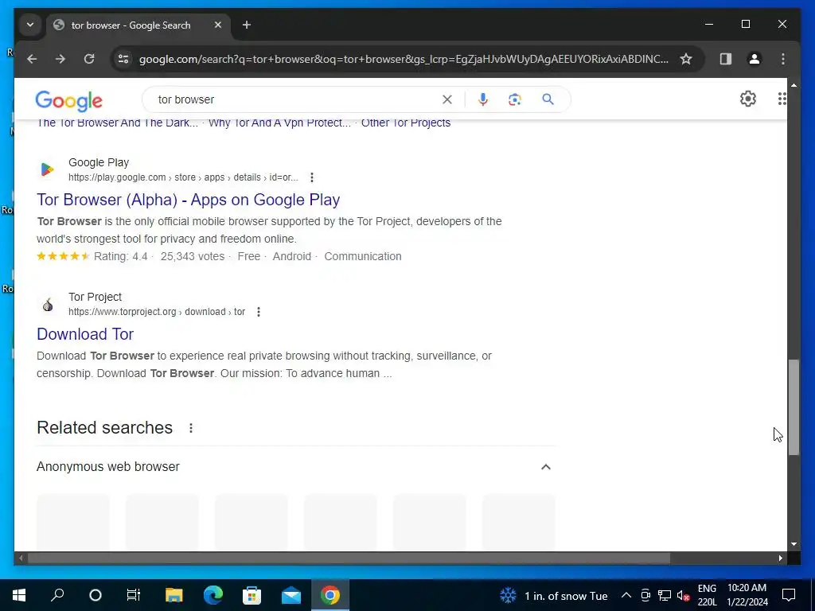Click Google Play result URL breadcrumb
Image resolution: width=815 pixels, height=611 pixels.
pyautogui.click(x=184, y=177)
